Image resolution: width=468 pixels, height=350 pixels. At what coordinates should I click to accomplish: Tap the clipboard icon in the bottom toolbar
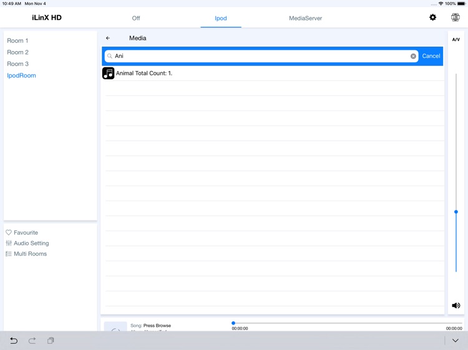coord(51,341)
